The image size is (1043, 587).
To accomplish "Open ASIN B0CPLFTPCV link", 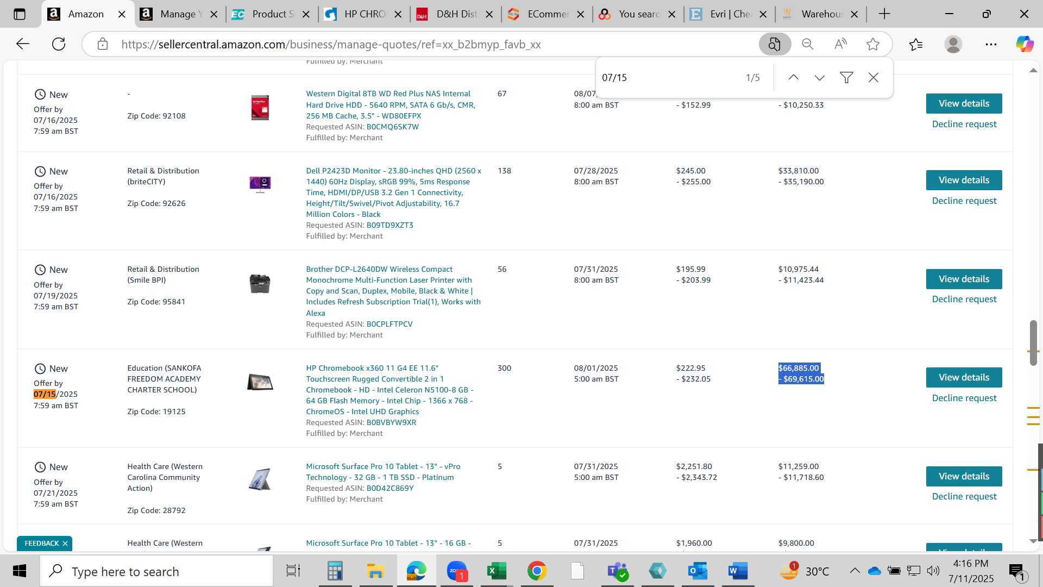I will [x=389, y=324].
